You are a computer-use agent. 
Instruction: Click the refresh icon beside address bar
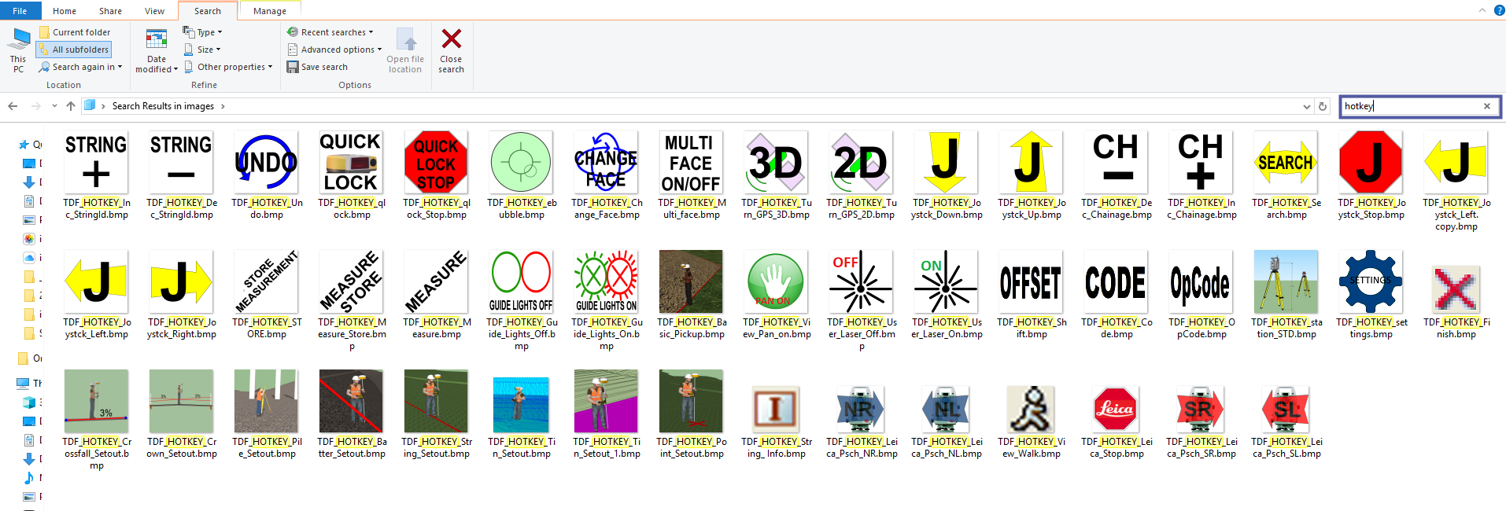(x=1323, y=106)
